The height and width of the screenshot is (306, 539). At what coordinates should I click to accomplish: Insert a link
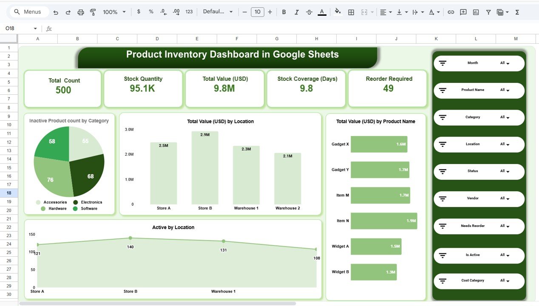pos(451,12)
